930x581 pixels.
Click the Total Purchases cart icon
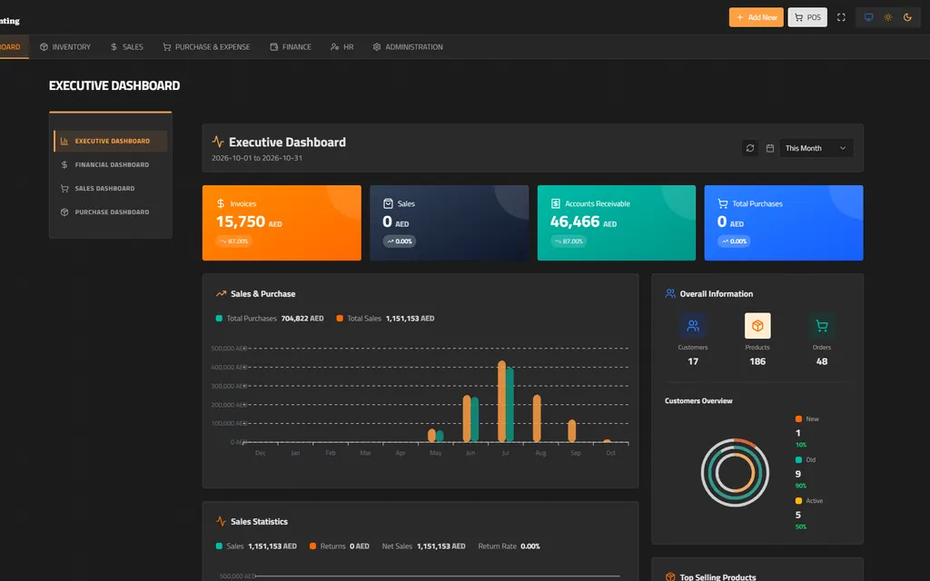[x=722, y=203]
